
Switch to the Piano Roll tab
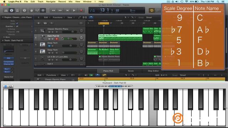point(108,71)
